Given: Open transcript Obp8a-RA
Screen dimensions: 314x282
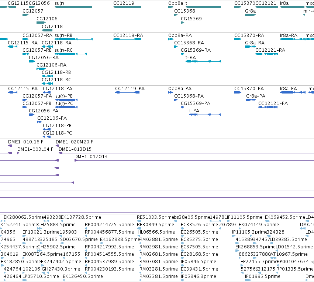Looking at the screenshot, I should (x=180, y=35).
